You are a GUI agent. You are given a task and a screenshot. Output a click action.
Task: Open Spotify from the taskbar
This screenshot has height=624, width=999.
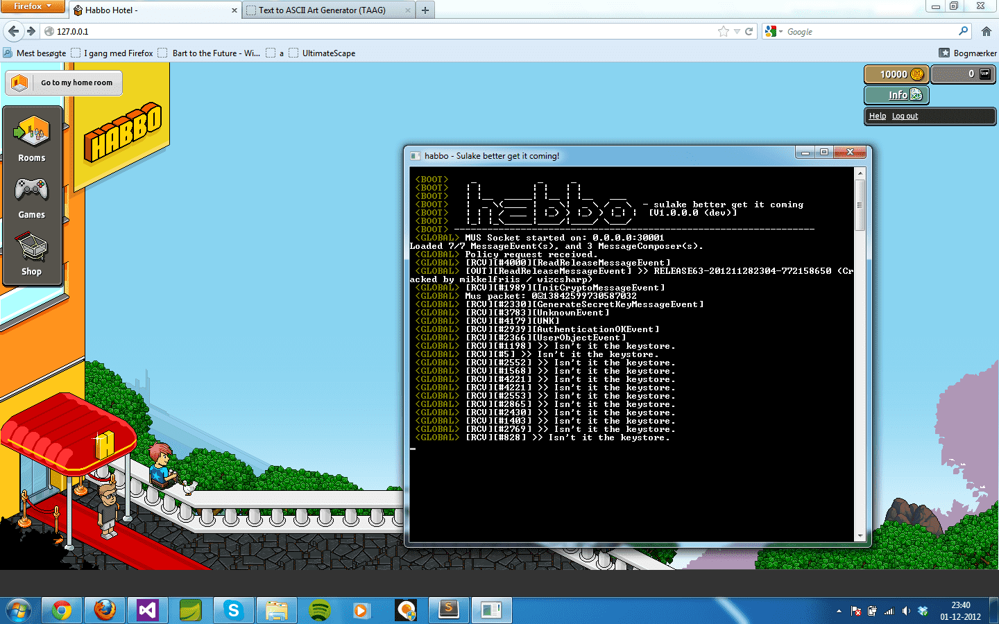coord(320,610)
